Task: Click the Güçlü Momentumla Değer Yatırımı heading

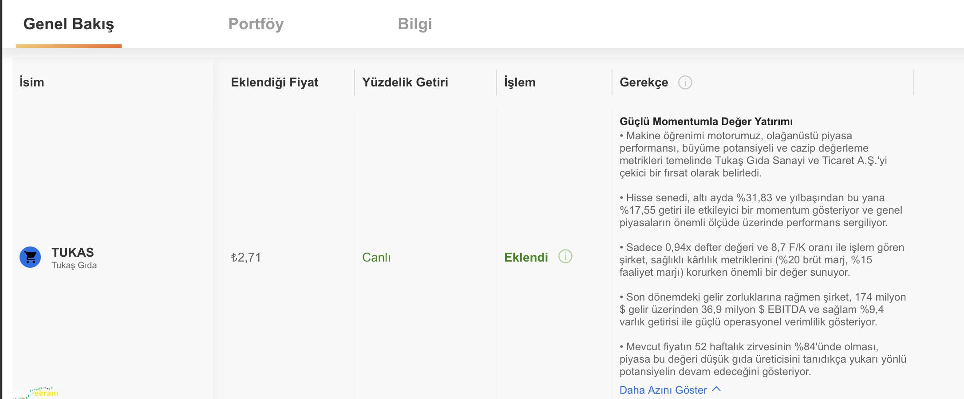Action: 706,121
